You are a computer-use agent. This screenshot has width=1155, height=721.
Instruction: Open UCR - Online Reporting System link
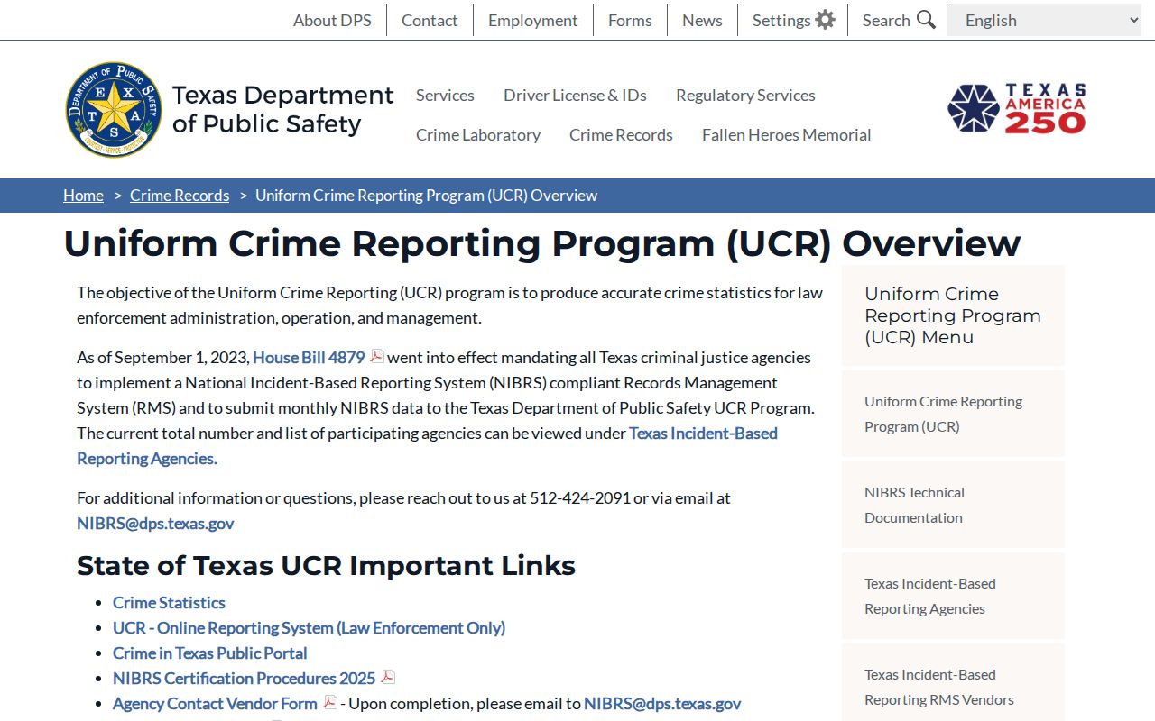(x=309, y=627)
